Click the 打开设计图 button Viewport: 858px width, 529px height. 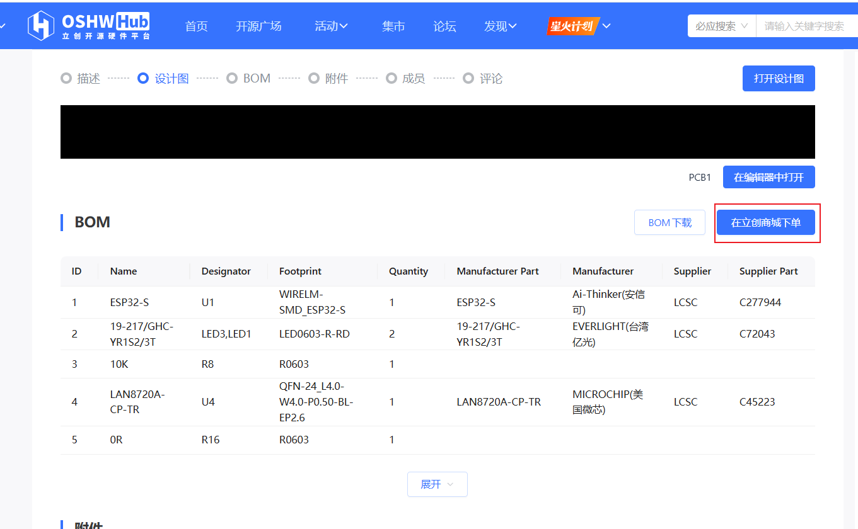click(x=779, y=79)
